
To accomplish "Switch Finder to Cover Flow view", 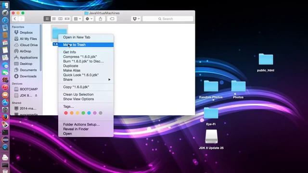I will point(67,19).
